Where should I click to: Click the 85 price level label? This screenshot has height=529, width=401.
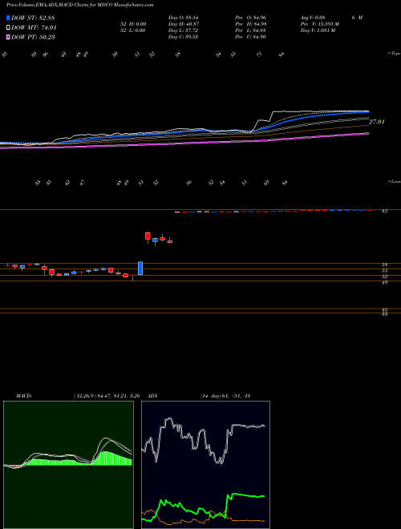click(x=385, y=212)
